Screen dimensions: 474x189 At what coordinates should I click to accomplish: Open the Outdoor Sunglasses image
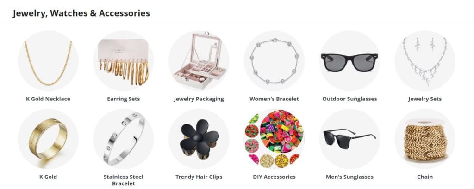(x=349, y=60)
